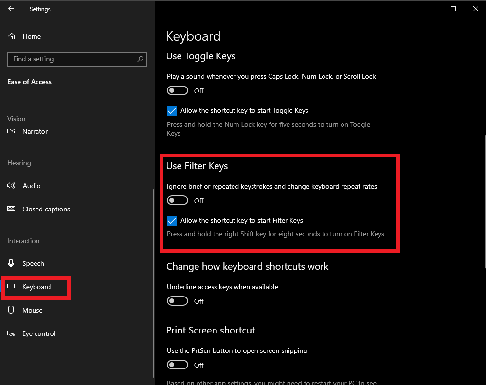The image size is (486, 385).
Task: Click the Vision section label
Action: coord(17,119)
